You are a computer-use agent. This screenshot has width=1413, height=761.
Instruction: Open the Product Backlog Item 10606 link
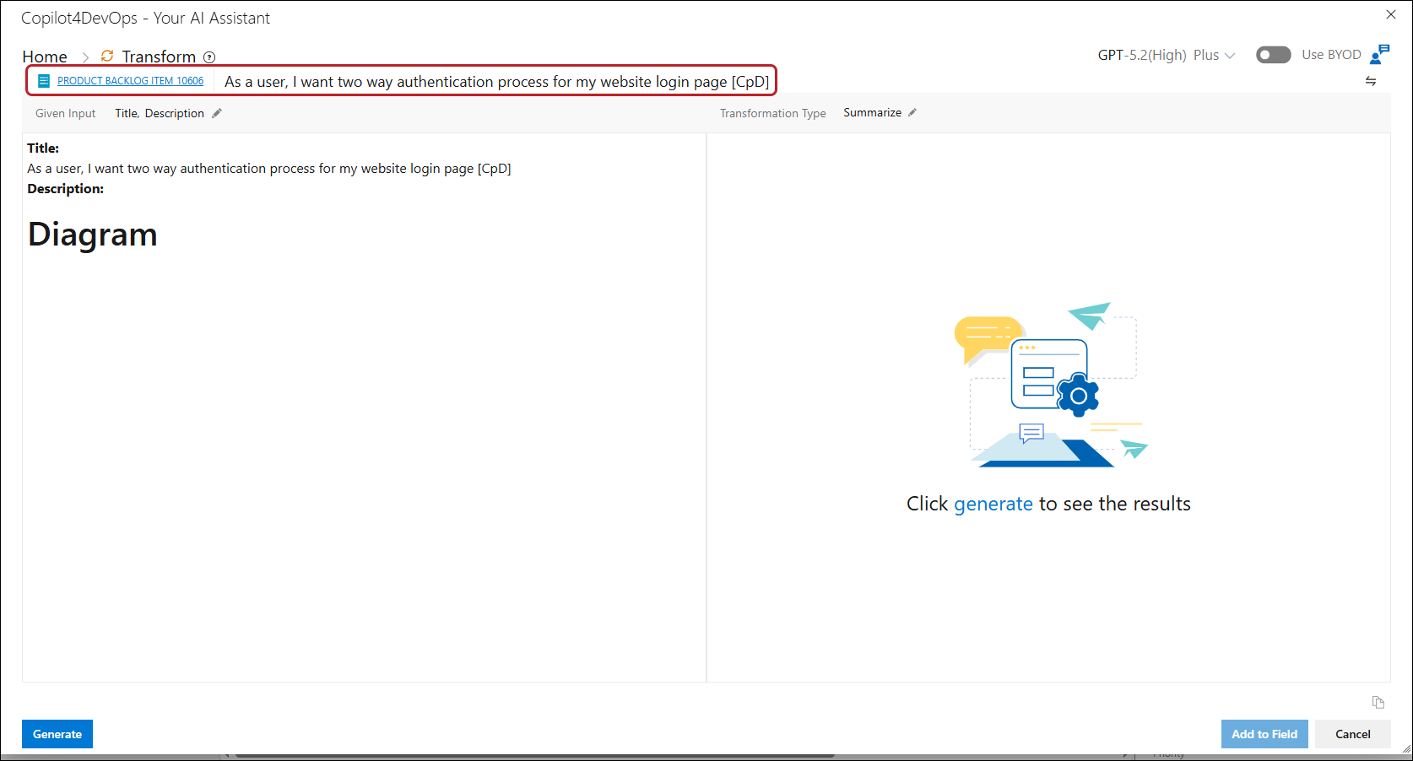point(130,81)
